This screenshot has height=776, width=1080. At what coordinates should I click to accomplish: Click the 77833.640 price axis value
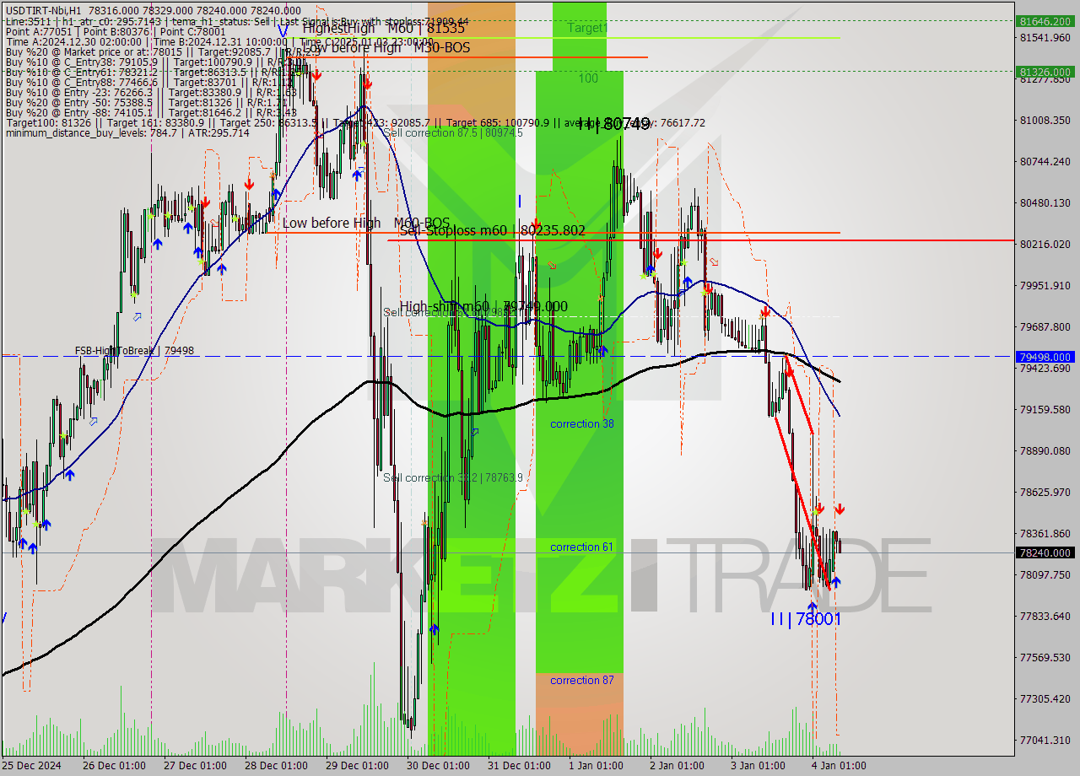click(x=1045, y=616)
